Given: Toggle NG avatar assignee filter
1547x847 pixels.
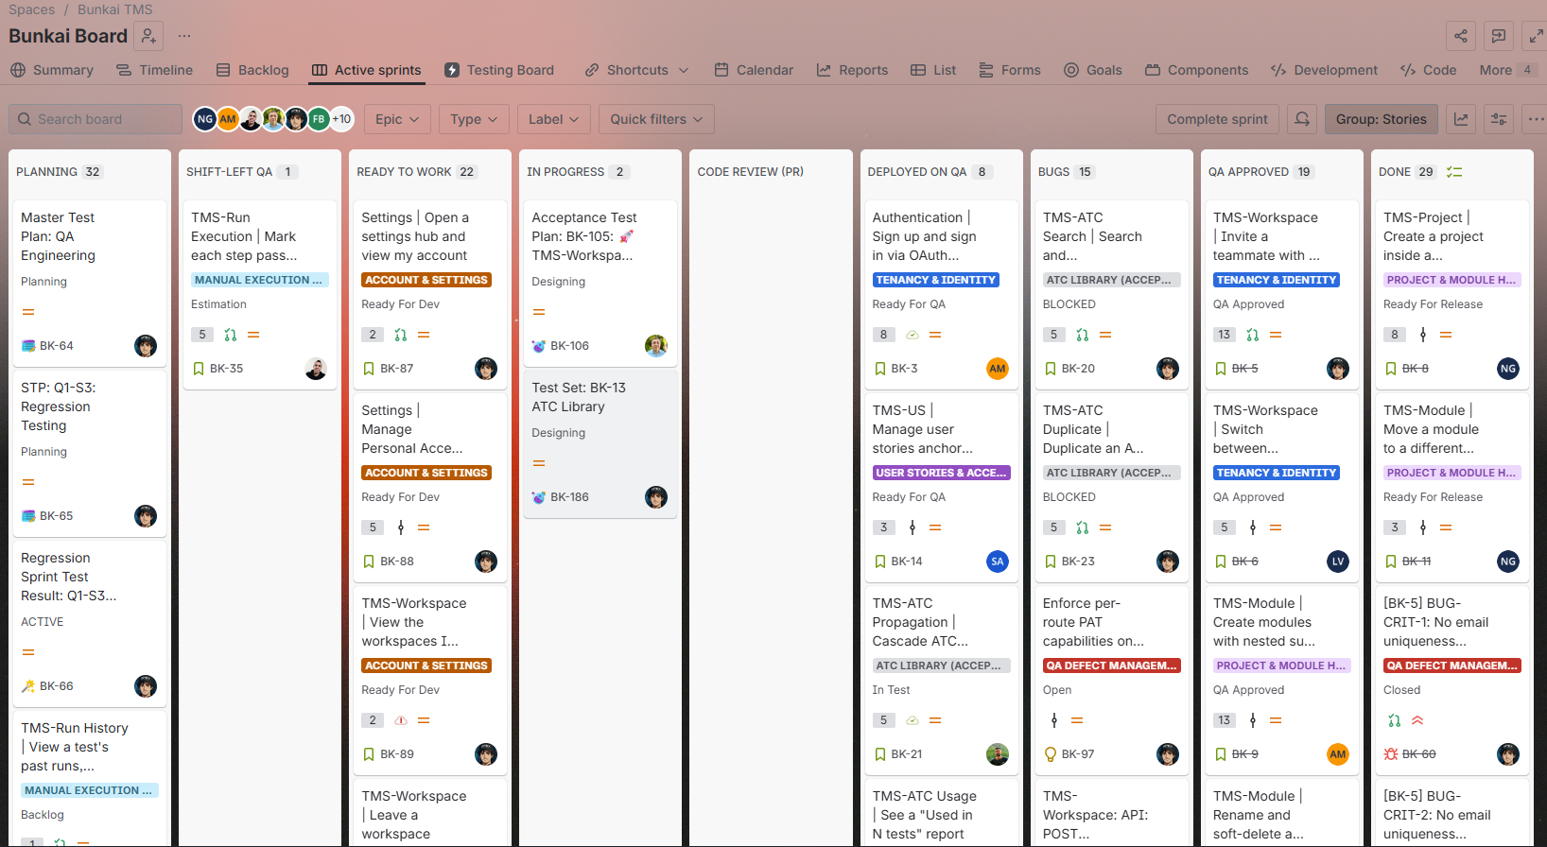Looking at the screenshot, I should click(205, 119).
